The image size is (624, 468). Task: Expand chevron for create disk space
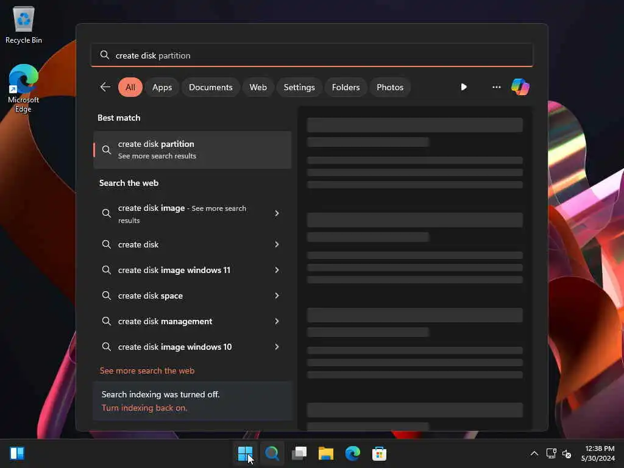click(277, 296)
